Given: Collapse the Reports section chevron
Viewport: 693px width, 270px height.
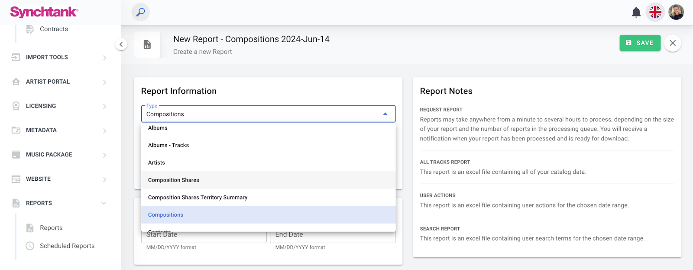Looking at the screenshot, I should pos(104,203).
